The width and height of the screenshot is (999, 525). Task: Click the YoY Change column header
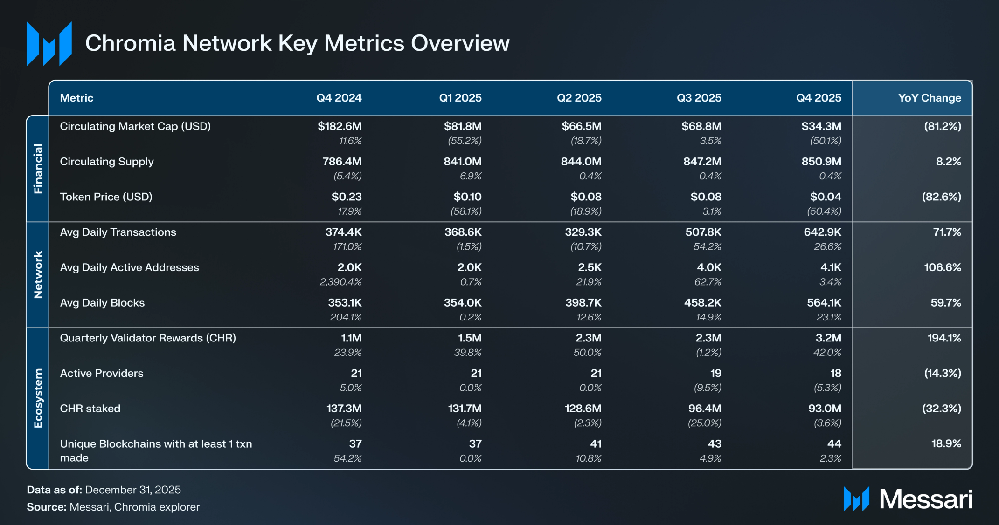pyautogui.click(x=929, y=98)
